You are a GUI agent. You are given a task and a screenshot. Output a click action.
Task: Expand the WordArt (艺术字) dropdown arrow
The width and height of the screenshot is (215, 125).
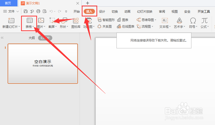tap(185, 27)
